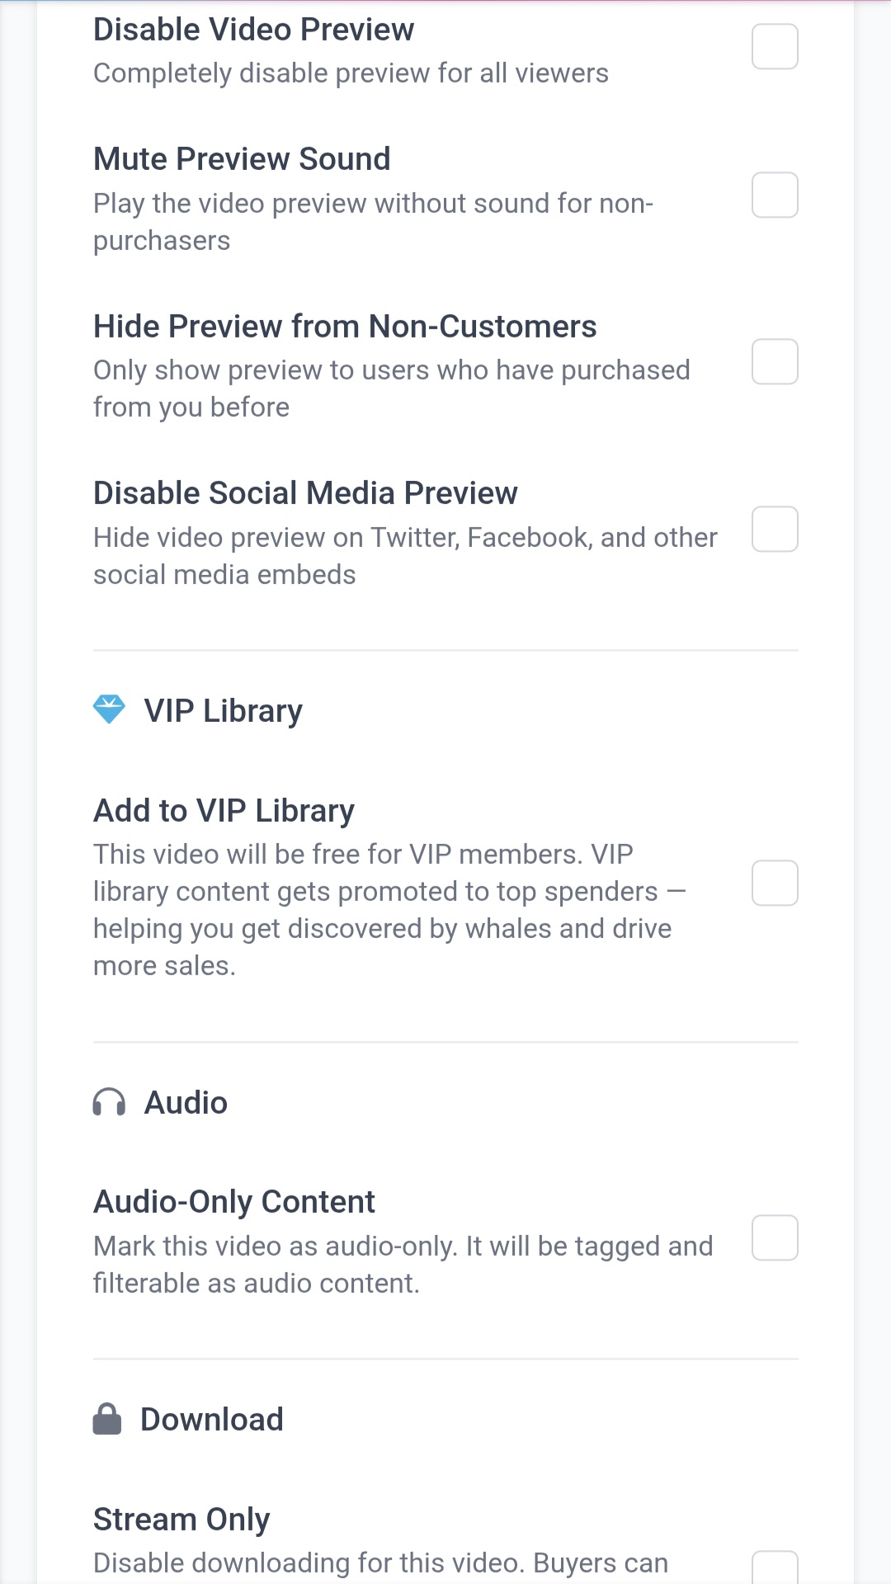
Task: Check the Stream Only checkbox
Action: tap(775, 1569)
